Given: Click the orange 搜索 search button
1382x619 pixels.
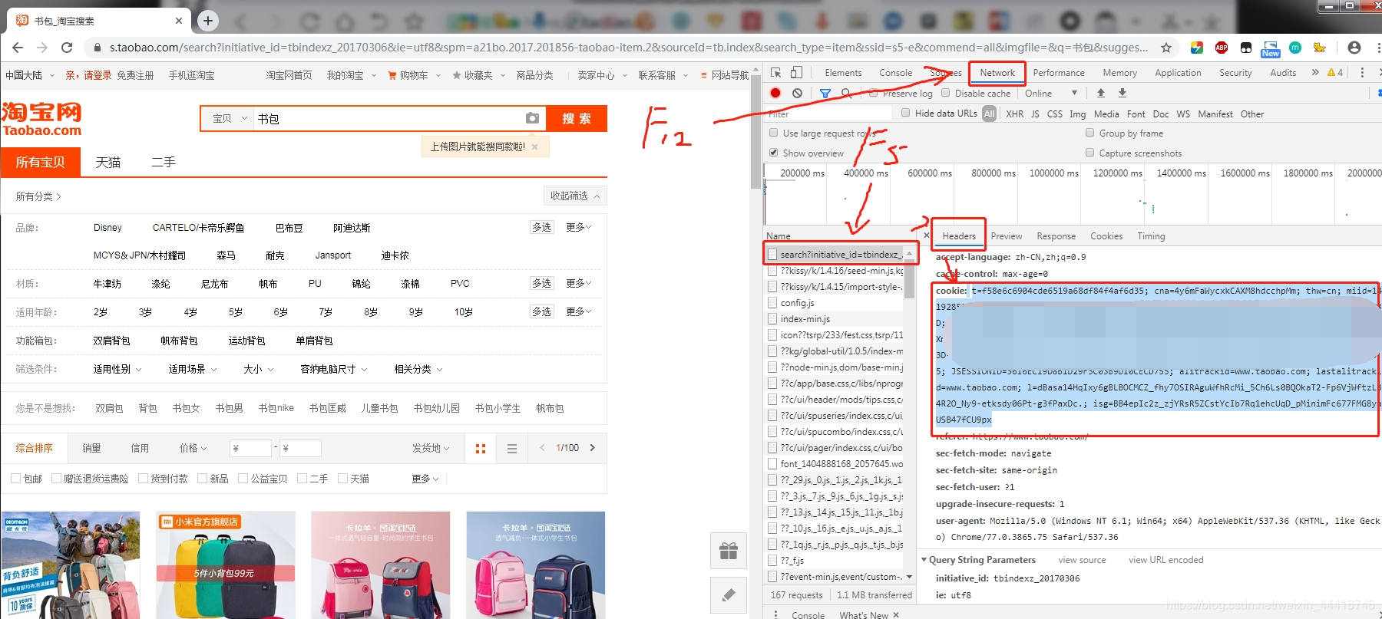Looking at the screenshot, I should pyautogui.click(x=577, y=119).
